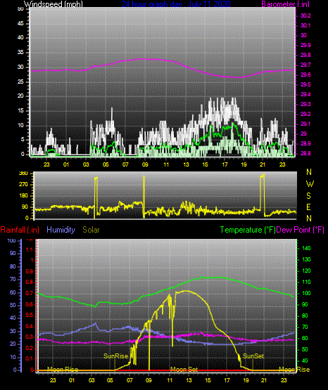
Task: Click the 20 windspeed scale value
Action: (x=20, y=96)
